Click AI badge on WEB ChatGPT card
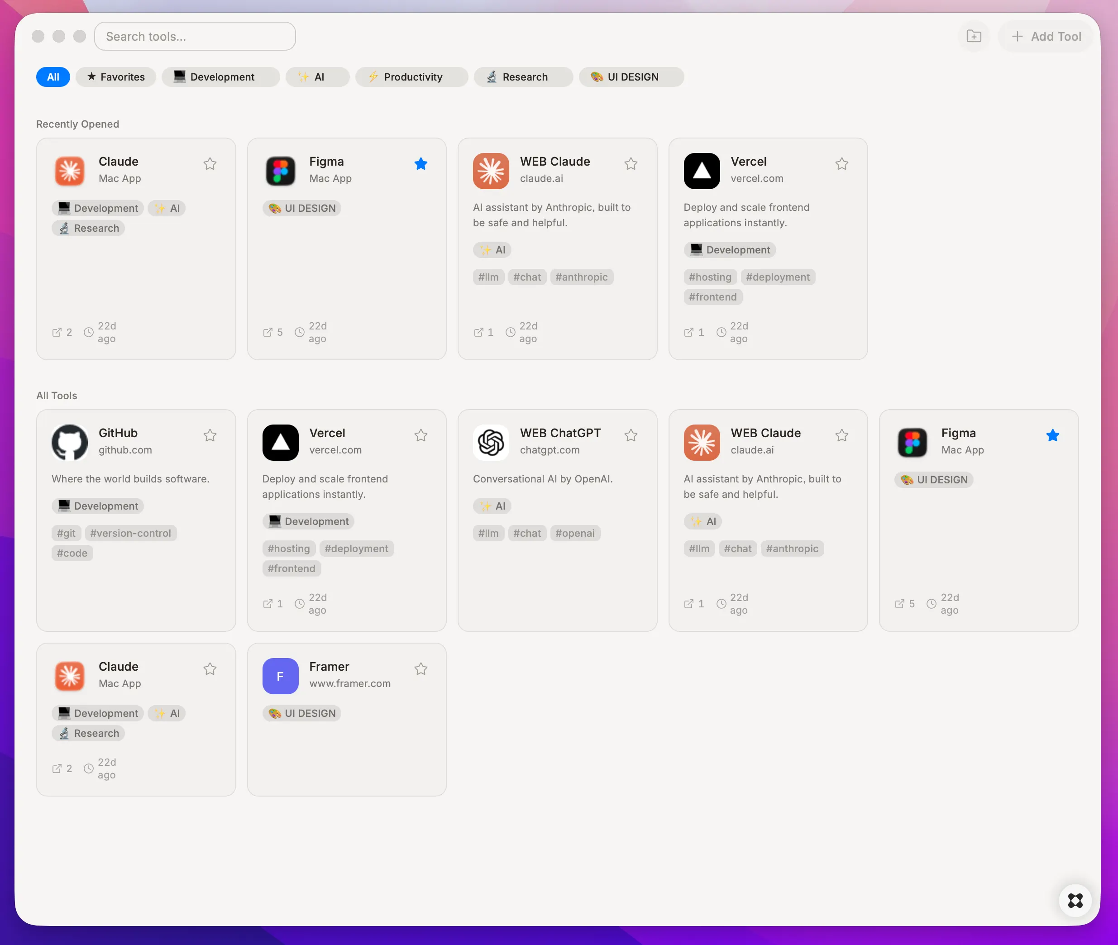The image size is (1118, 945). [492, 506]
